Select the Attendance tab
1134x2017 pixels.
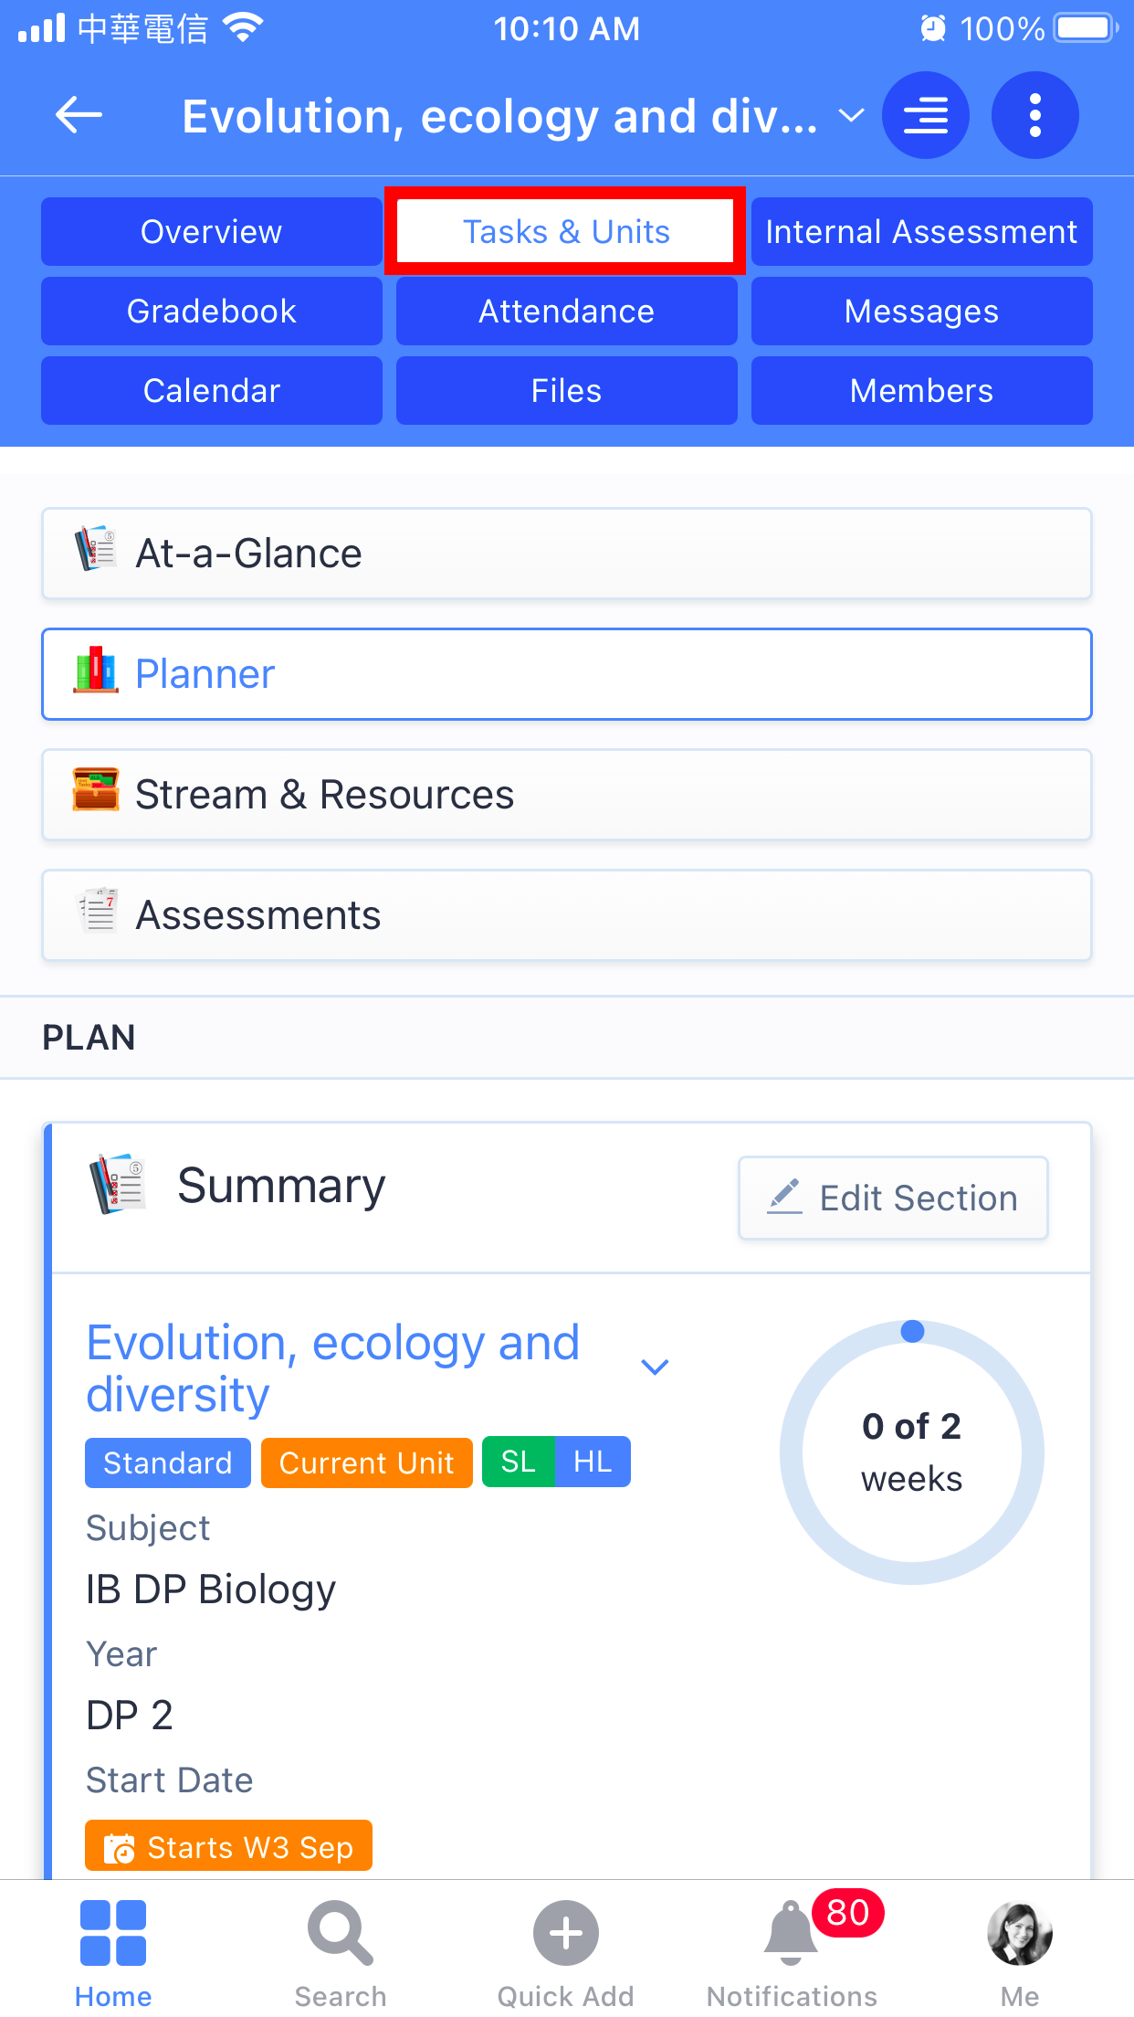pos(566,312)
